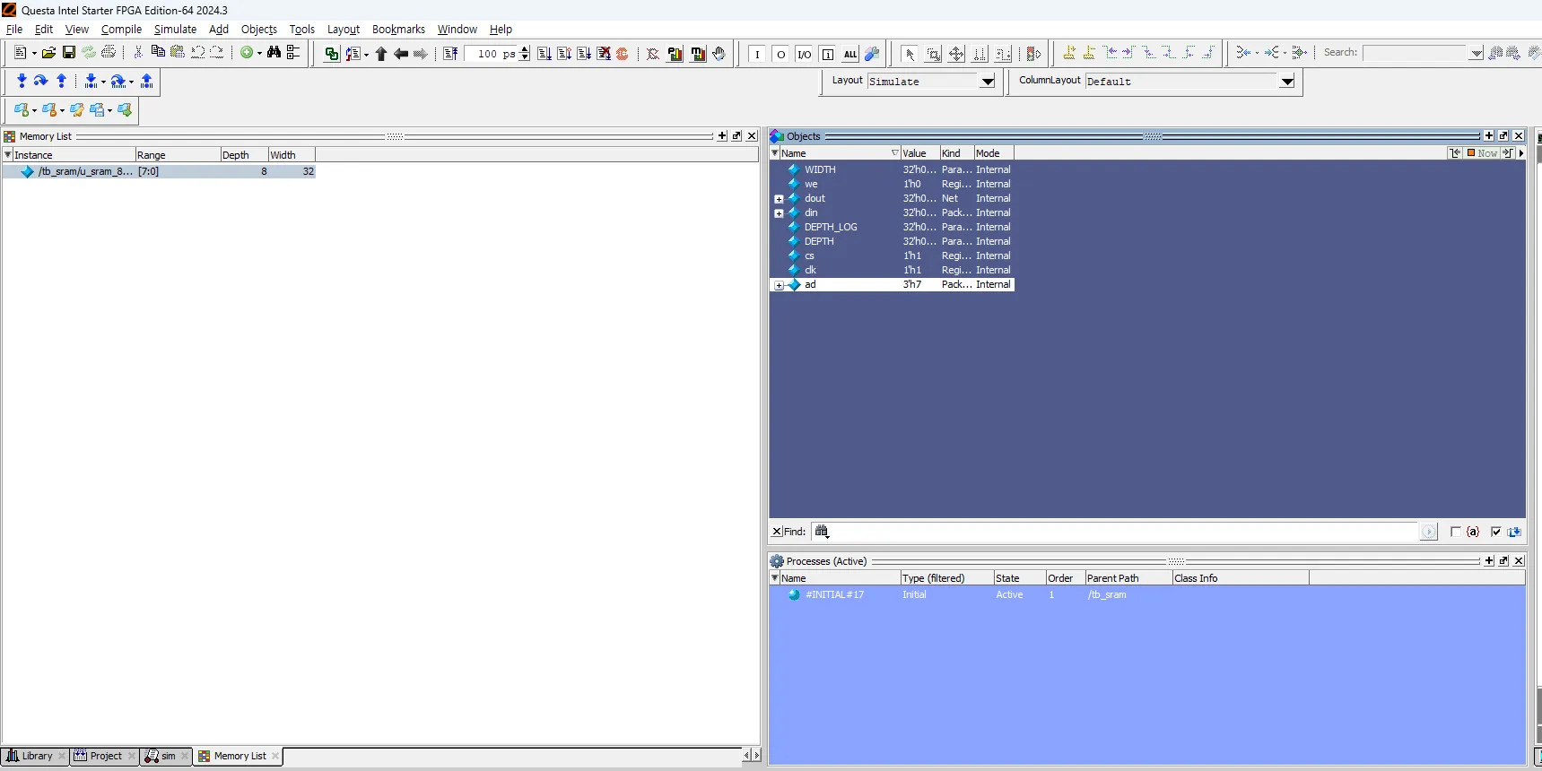The width and height of the screenshot is (1542, 771).
Task: Click the hand stop icon
Action: tap(719, 54)
